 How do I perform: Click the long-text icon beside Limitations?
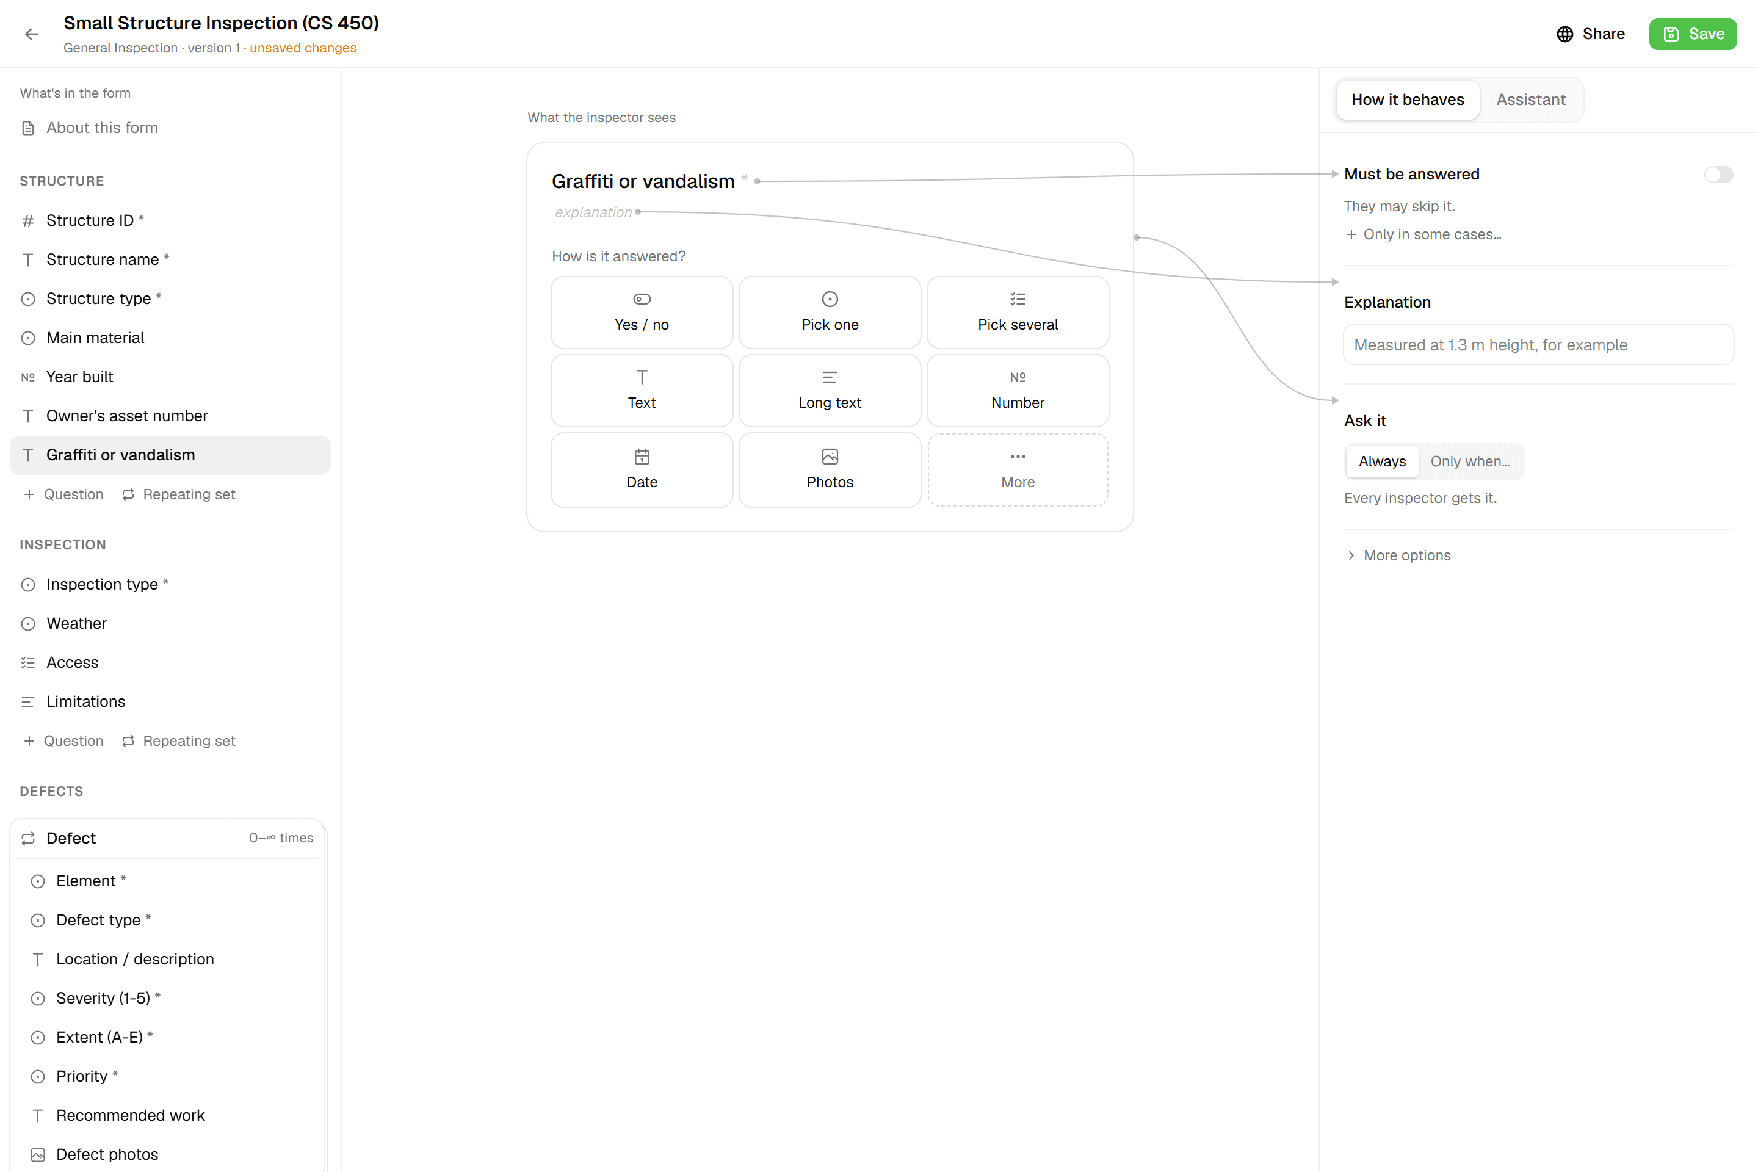pos(29,702)
